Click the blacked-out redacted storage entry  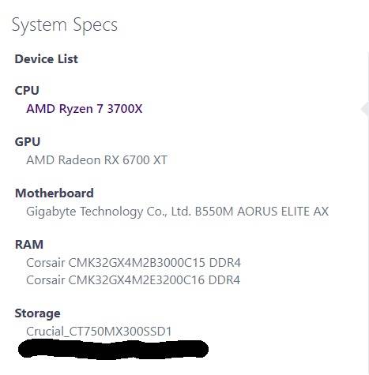113,349
